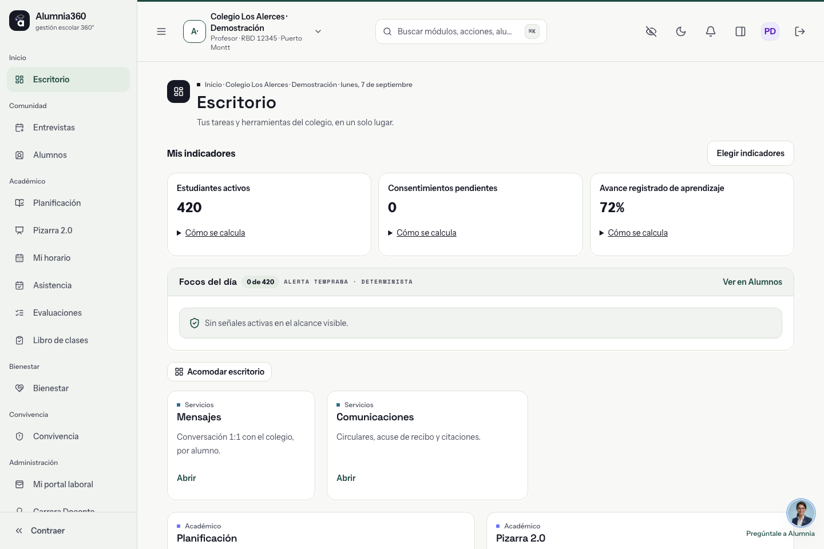The width and height of the screenshot is (824, 549).
Task: Click the 420 Estudiantes activos value
Action: coord(189,208)
